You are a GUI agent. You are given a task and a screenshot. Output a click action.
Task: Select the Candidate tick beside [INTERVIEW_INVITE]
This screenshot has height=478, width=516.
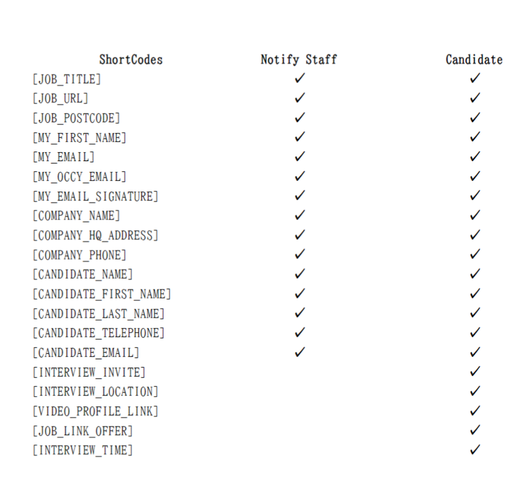coord(475,372)
